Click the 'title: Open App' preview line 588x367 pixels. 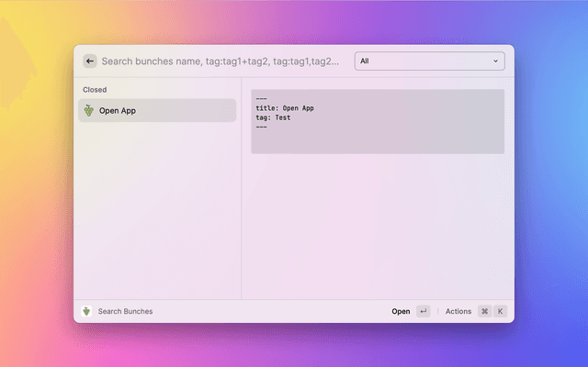point(285,108)
